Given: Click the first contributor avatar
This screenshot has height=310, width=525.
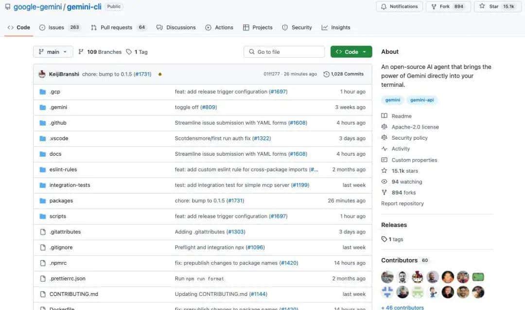Looking at the screenshot, I should pos(387,277).
